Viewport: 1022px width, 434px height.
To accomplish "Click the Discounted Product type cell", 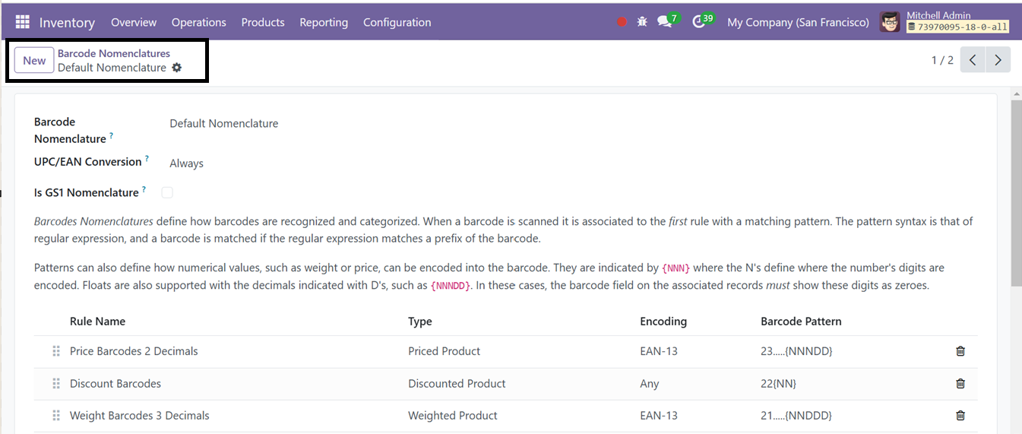I will (457, 384).
